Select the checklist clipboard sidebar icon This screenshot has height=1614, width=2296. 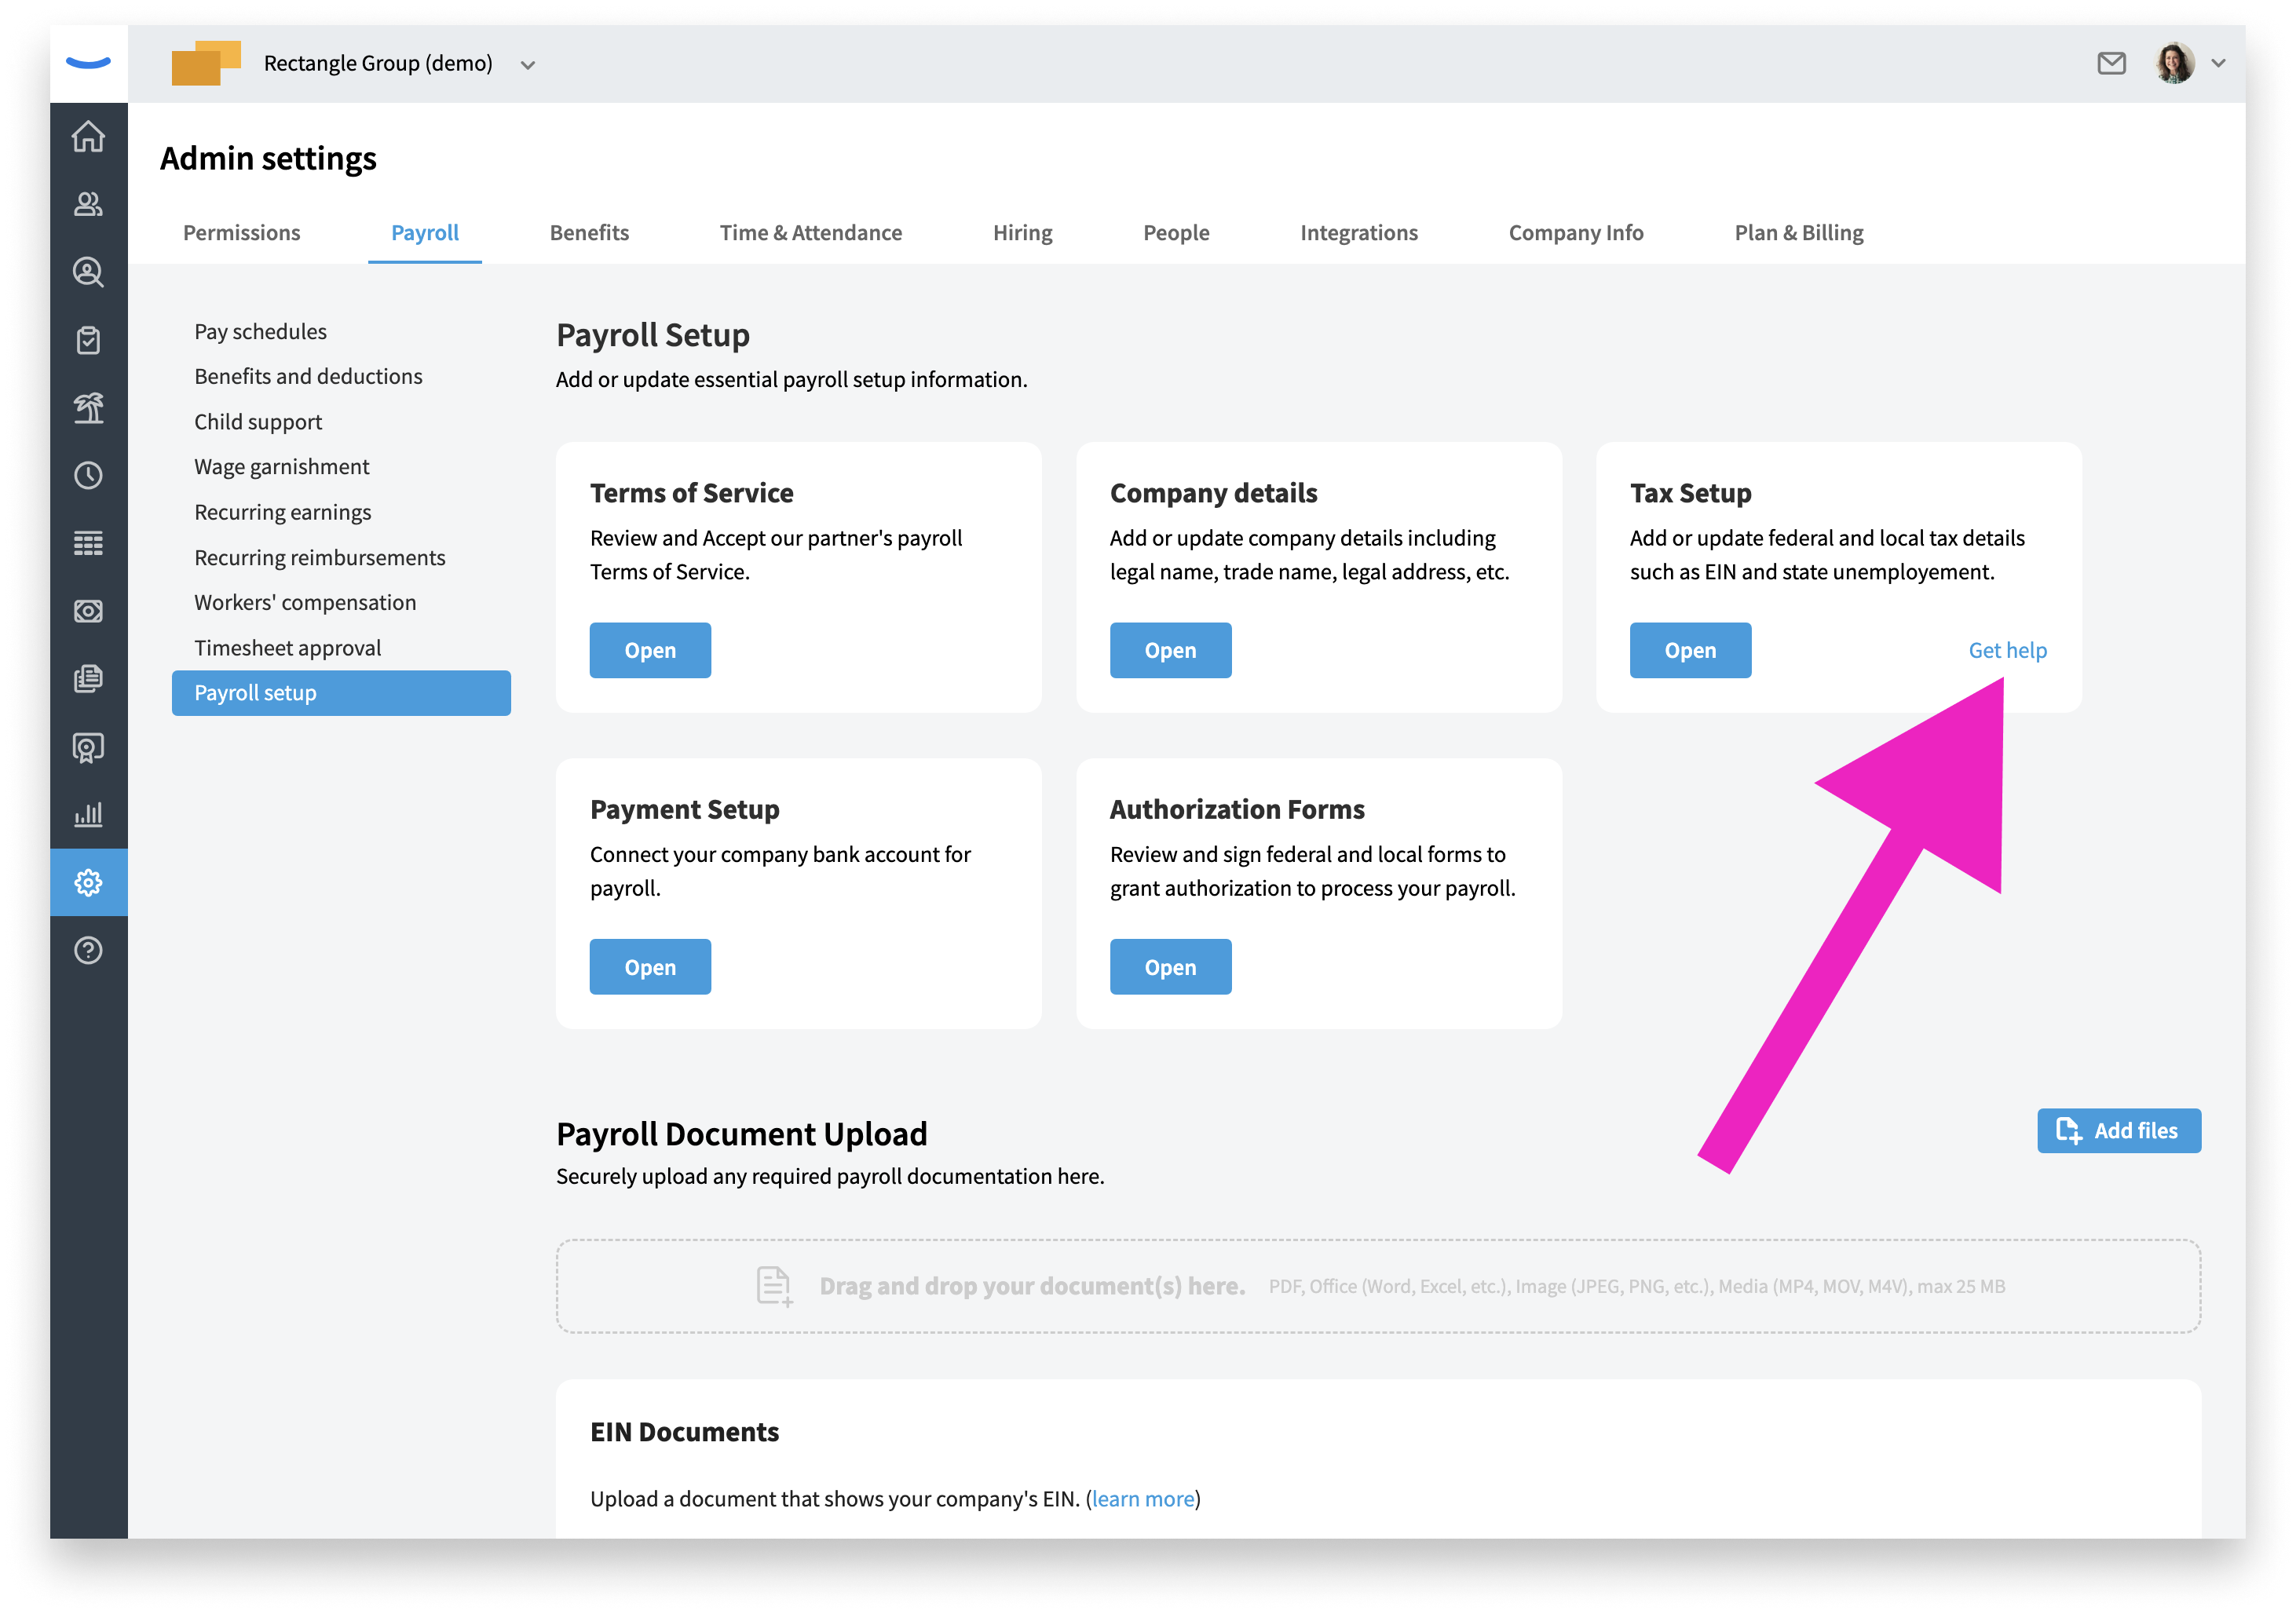88,340
